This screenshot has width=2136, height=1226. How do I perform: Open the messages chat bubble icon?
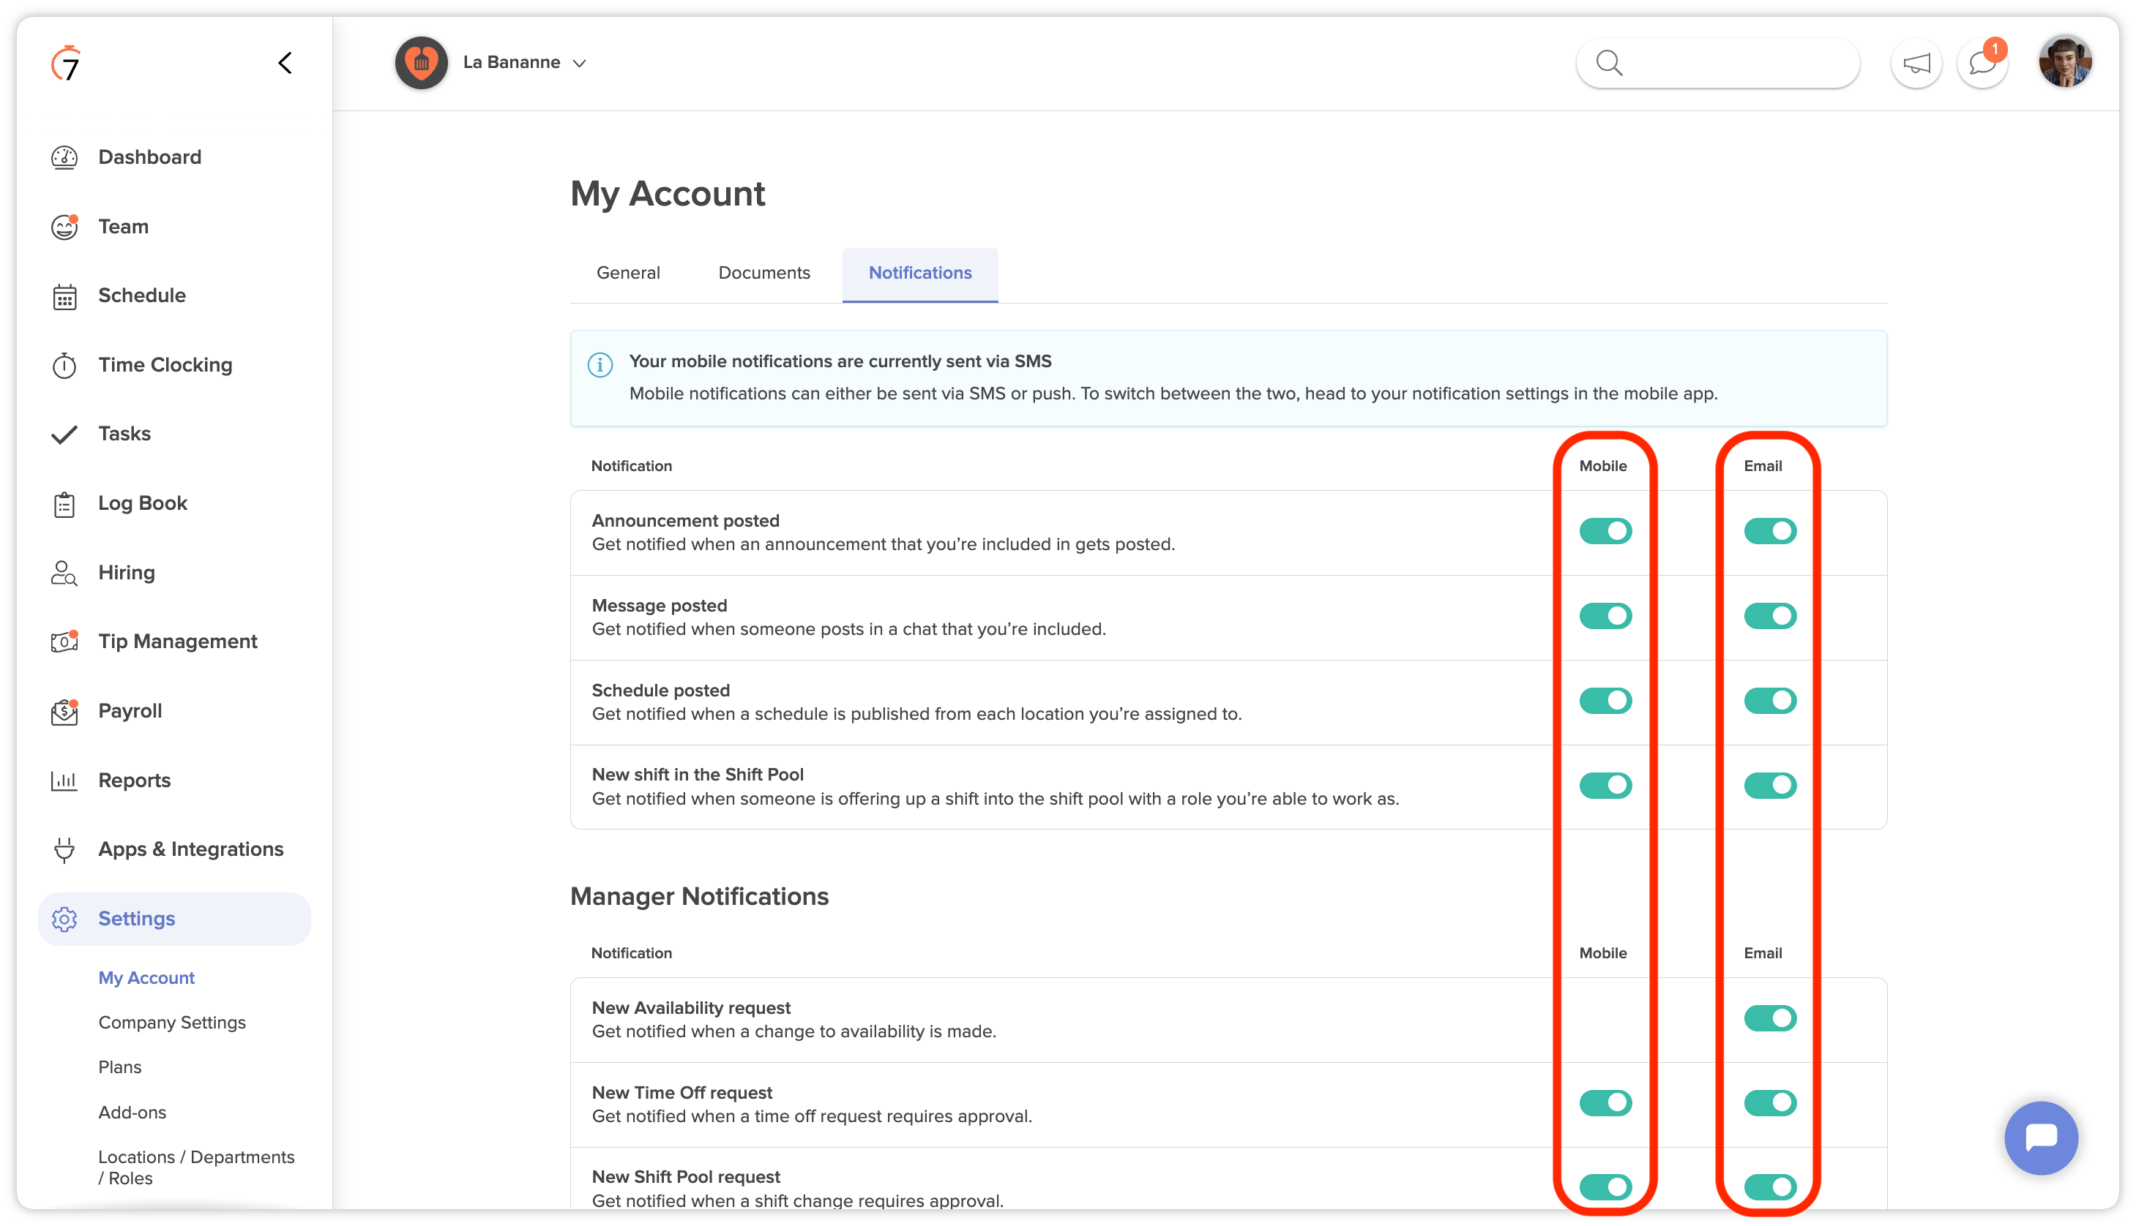(x=1982, y=63)
